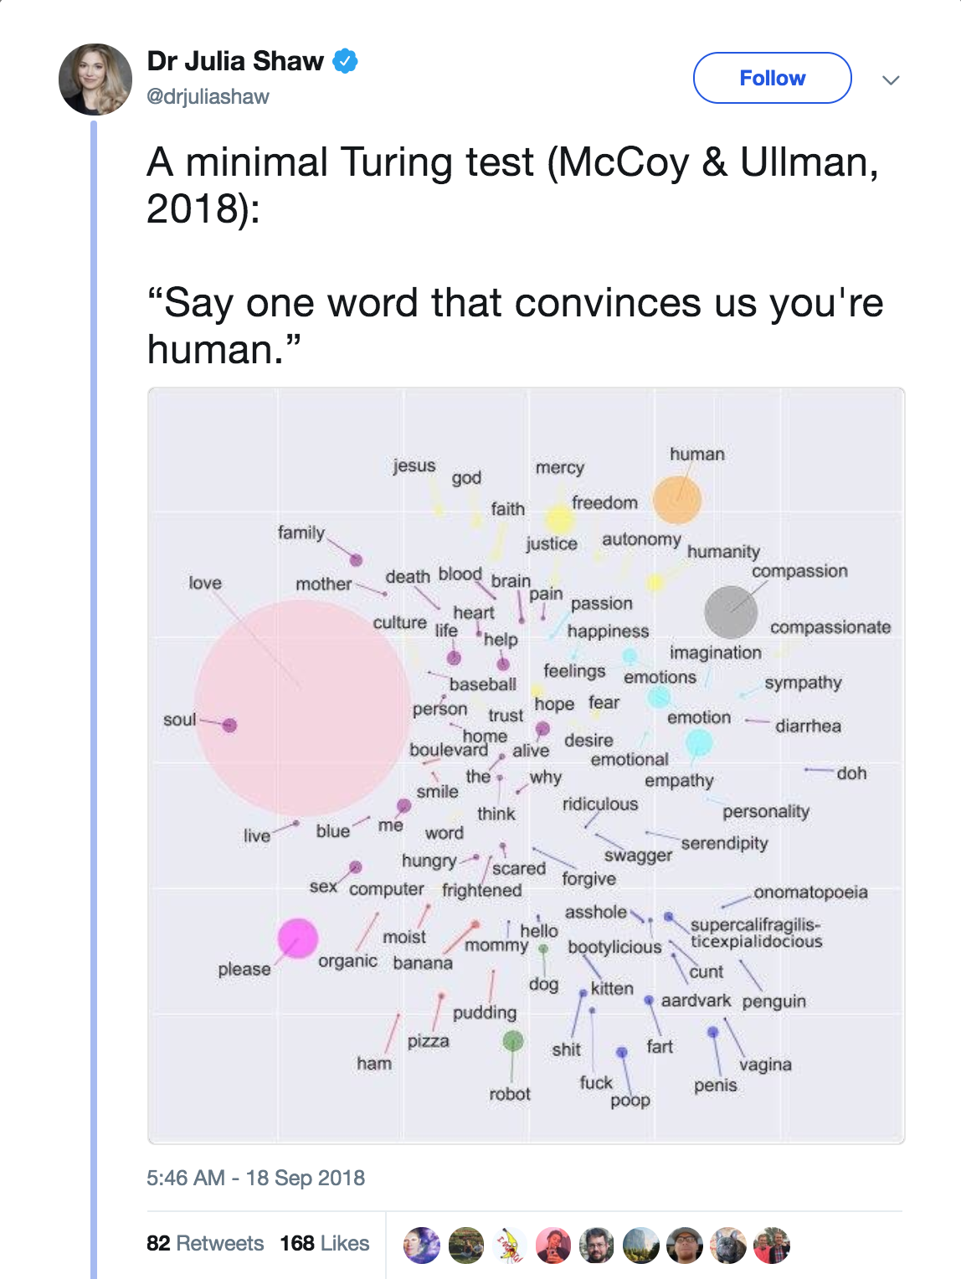Viewport: 961px width, 1279px height.
Task: View the 82 Retweets list
Action: pos(205,1243)
